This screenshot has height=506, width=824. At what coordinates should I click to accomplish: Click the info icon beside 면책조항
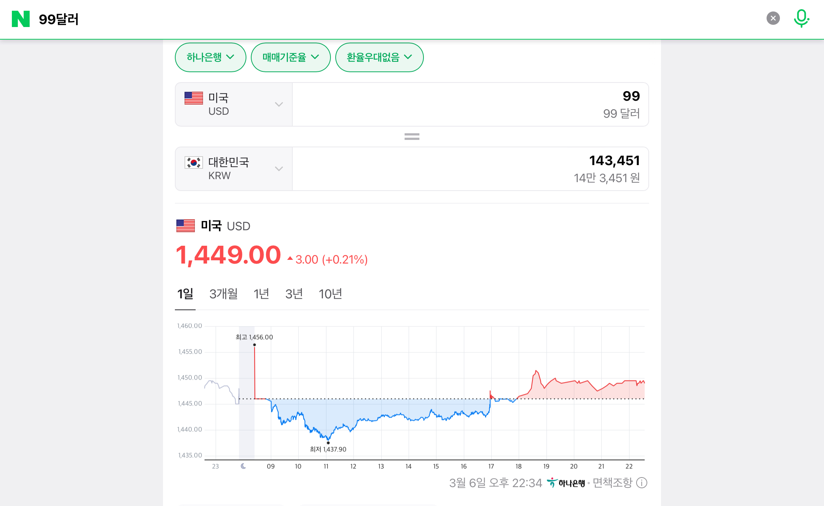[642, 483]
